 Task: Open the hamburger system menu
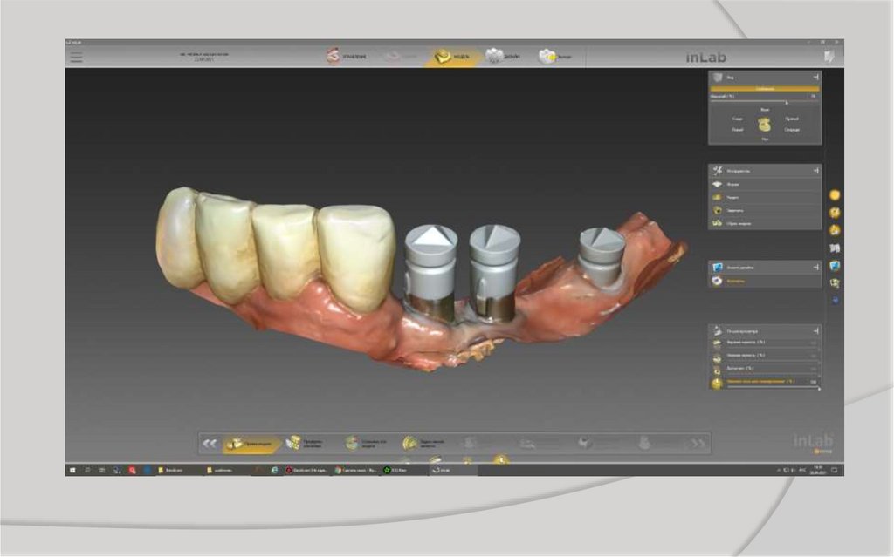pyautogui.click(x=76, y=56)
